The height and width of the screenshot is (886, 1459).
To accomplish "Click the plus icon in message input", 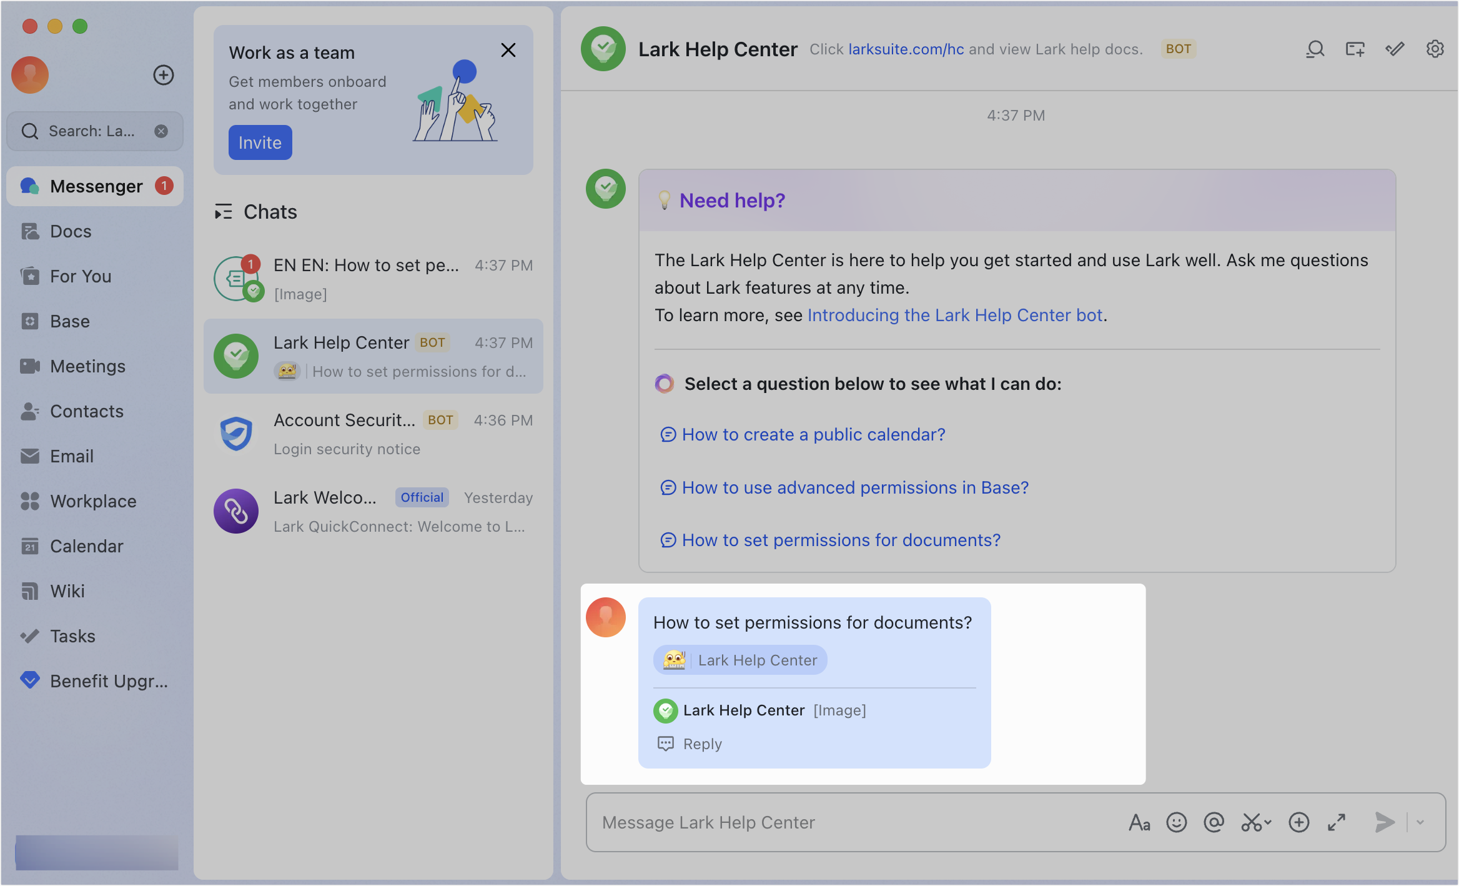I will click(x=1299, y=822).
